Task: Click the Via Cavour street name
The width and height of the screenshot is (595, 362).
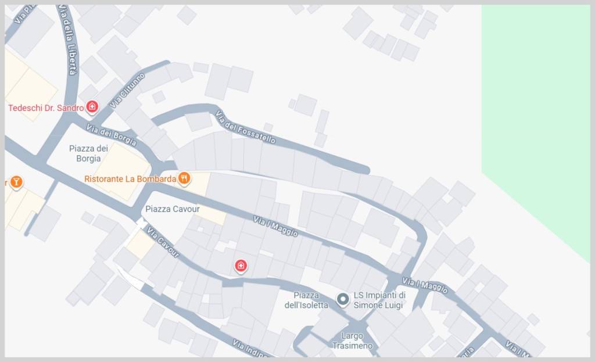Action: click(x=163, y=242)
